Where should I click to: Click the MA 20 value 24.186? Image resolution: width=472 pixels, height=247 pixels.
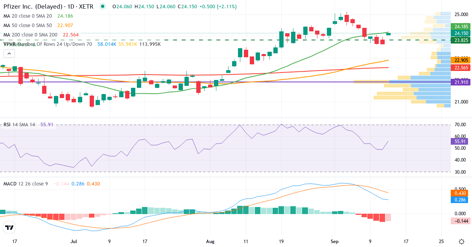pyautogui.click(x=65, y=16)
